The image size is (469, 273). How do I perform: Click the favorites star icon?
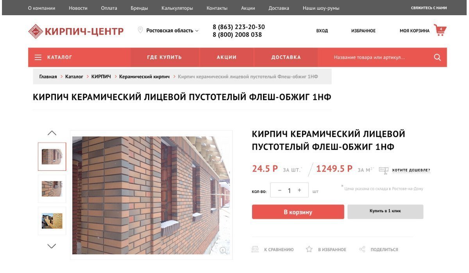point(309,249)
